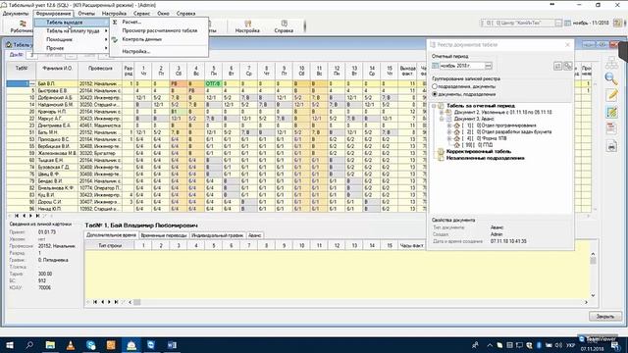The height and width of the screenshot is (353, 628).
Task: Open File Explorer from taskbar
Action: click(x=50, y=345)
